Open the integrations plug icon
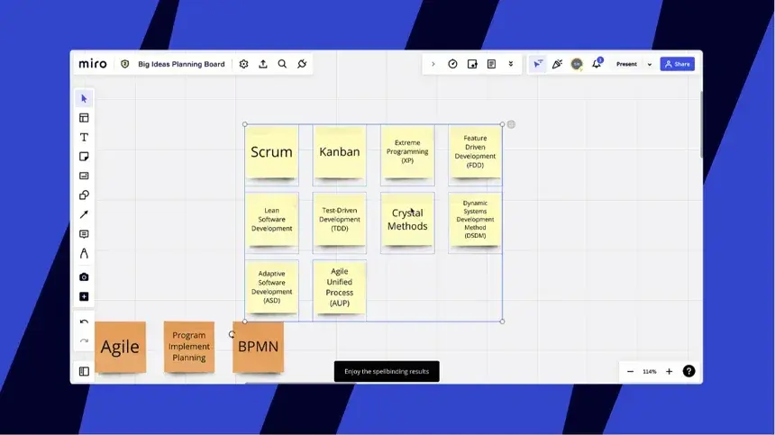 302,64
